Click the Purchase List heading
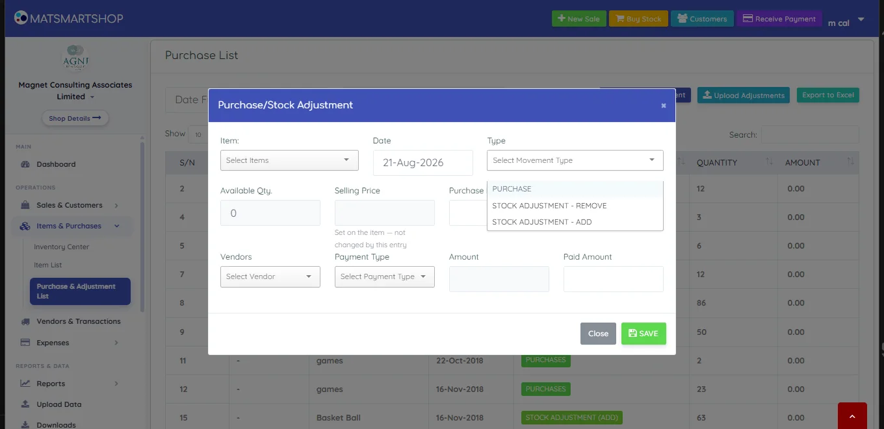The width and height of the screenshot is (884, 429). coord(201,55)
